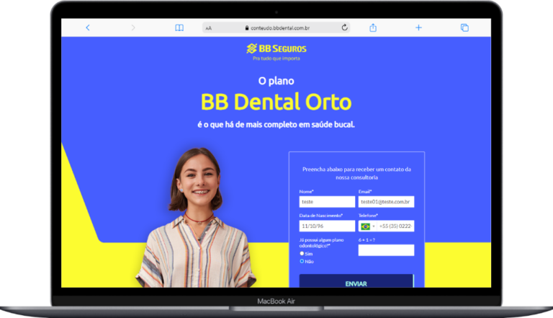Select the Não radio option
Viewport: 553px width, 318px height.
point(302,261)
